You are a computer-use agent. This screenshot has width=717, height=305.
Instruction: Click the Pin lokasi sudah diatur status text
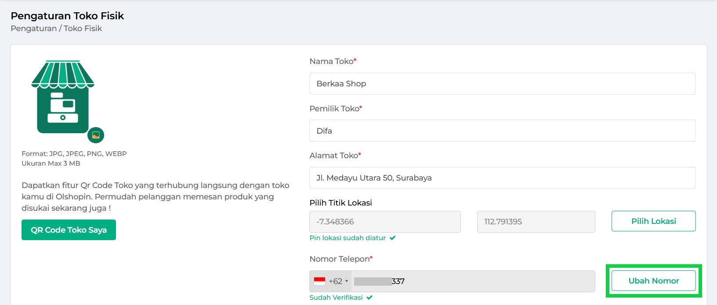pyautogui.click(x=348, y=238)
